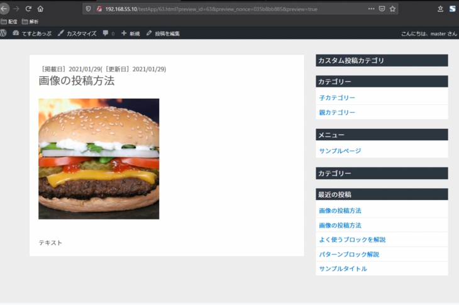Click 投稿を編集 to edit the post
The image size is (459, 305).
coord(163,33)
